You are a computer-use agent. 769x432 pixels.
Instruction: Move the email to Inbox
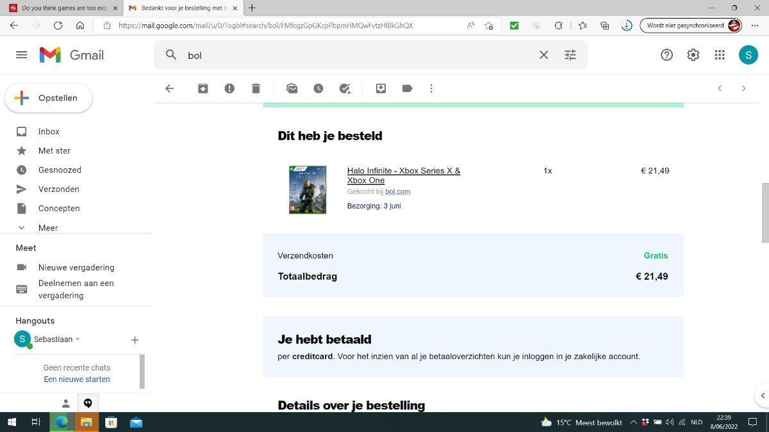(381, 88)
